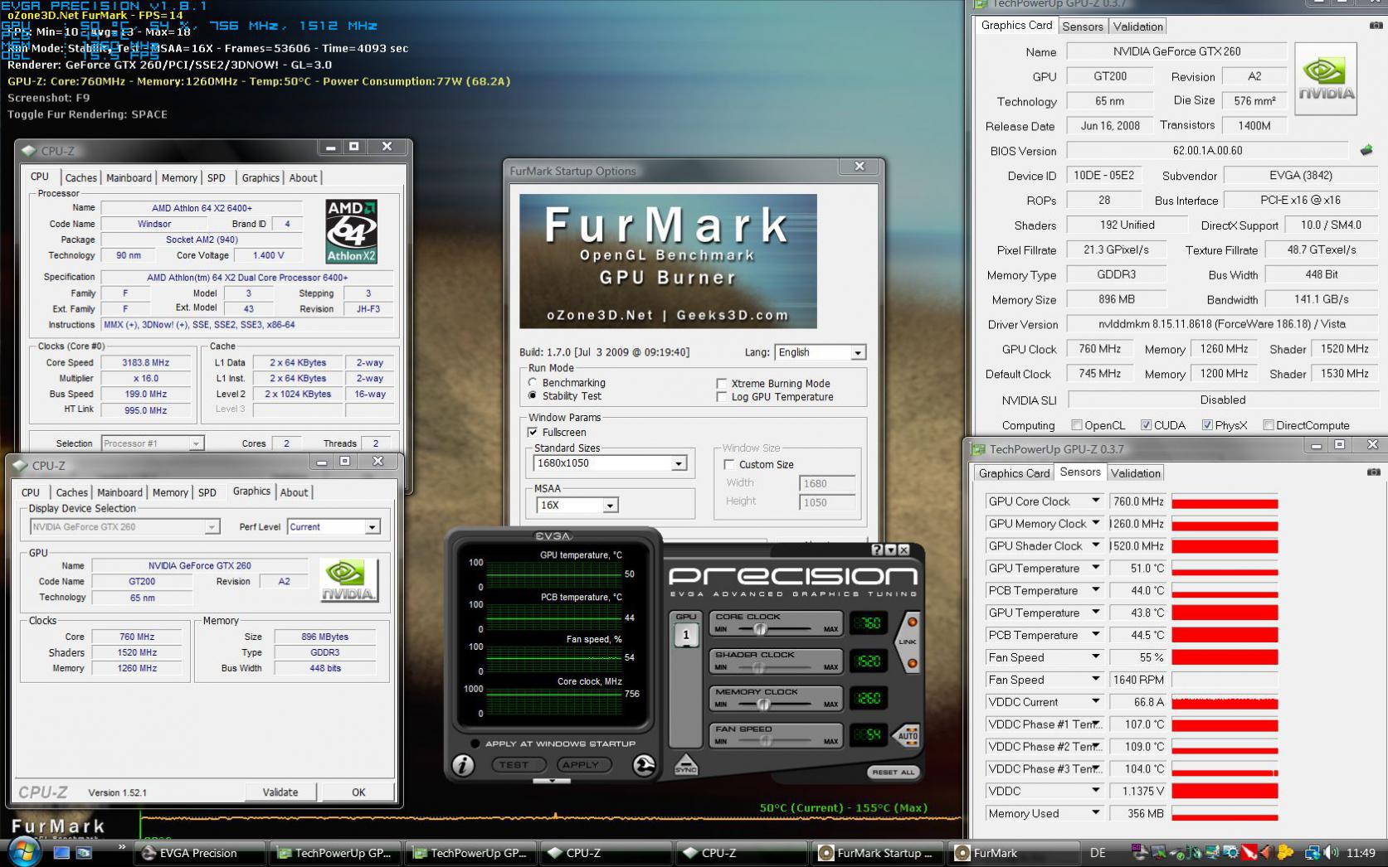Click the Memory Clock slider handle

(763, 705)
